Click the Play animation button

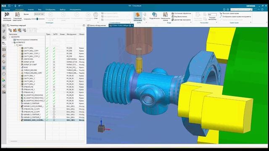click(76, 15)
